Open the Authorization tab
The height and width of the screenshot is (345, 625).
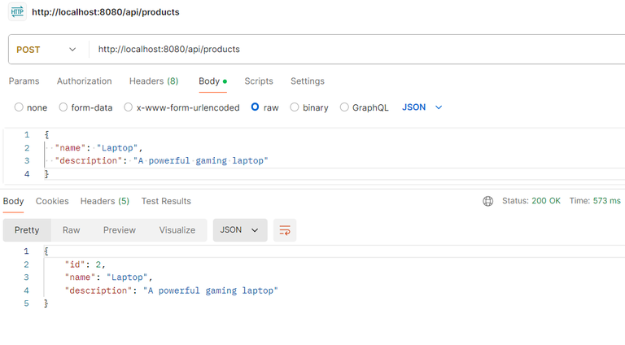coord(85,81)
